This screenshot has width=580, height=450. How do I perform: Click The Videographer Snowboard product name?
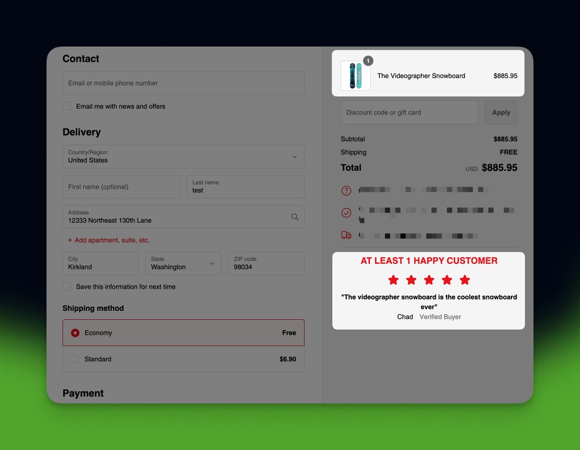pyautogui.click(x=421, y=76)
